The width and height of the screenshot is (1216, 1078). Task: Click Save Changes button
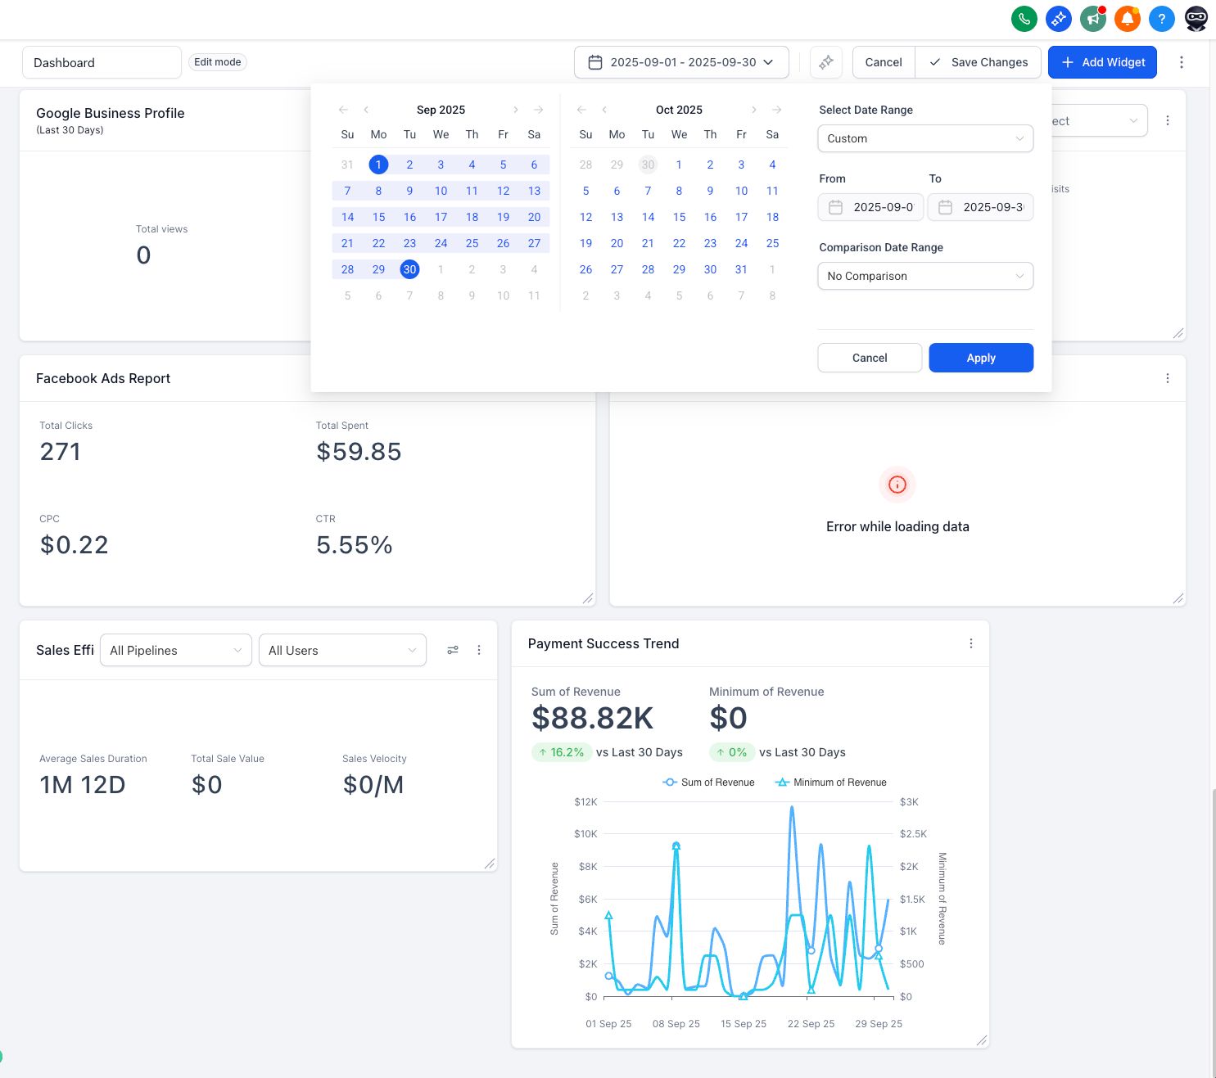[x=978, y=62]
